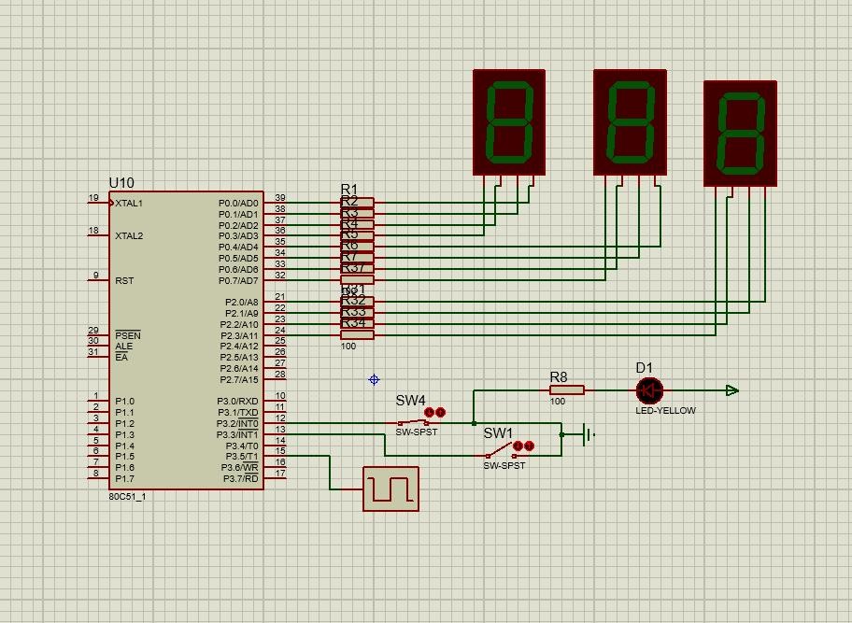Image resolution: width=852 pixels, height=623 pixels.
Task: Click the SW-SPST label under SW4
Action: [x=417, y=432]
